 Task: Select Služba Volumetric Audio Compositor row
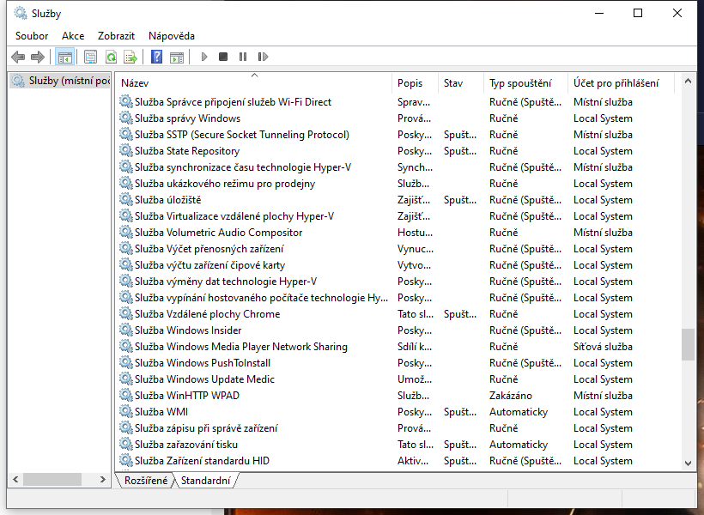[x=395, y=233]
